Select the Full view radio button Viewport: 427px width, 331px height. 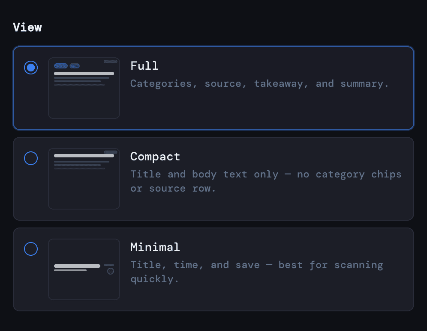[x=31, y=68]
